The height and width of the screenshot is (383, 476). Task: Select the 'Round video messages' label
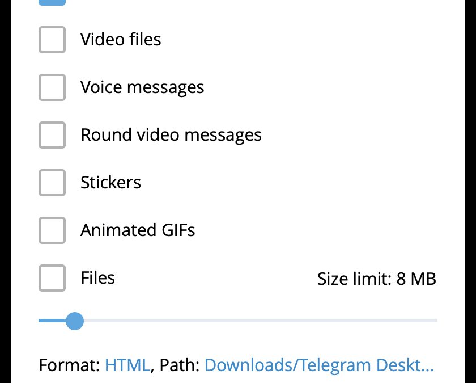[x=171, y=135]
